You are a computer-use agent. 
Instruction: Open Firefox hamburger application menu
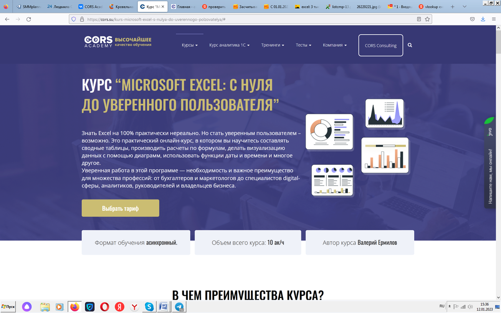tap(494, 19)
